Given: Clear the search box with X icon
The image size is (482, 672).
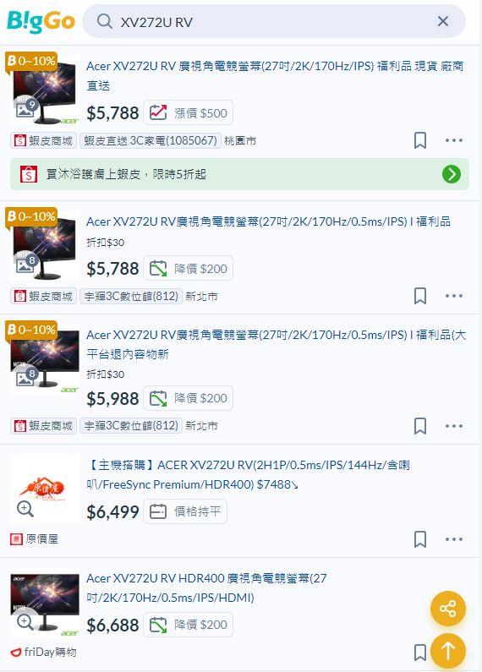Looking at the screenshot, I should click(x=443, y=21).
